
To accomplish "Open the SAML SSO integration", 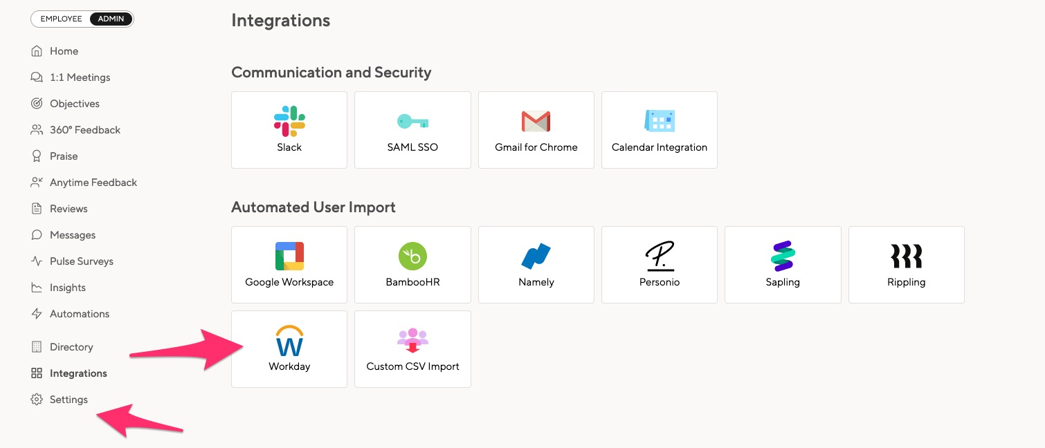I will tap(412, 129).
